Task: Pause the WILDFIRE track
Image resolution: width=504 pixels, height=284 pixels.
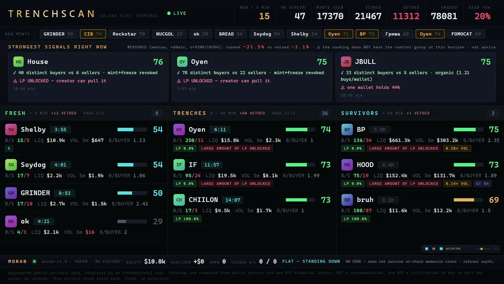Action: coord(434,249)
